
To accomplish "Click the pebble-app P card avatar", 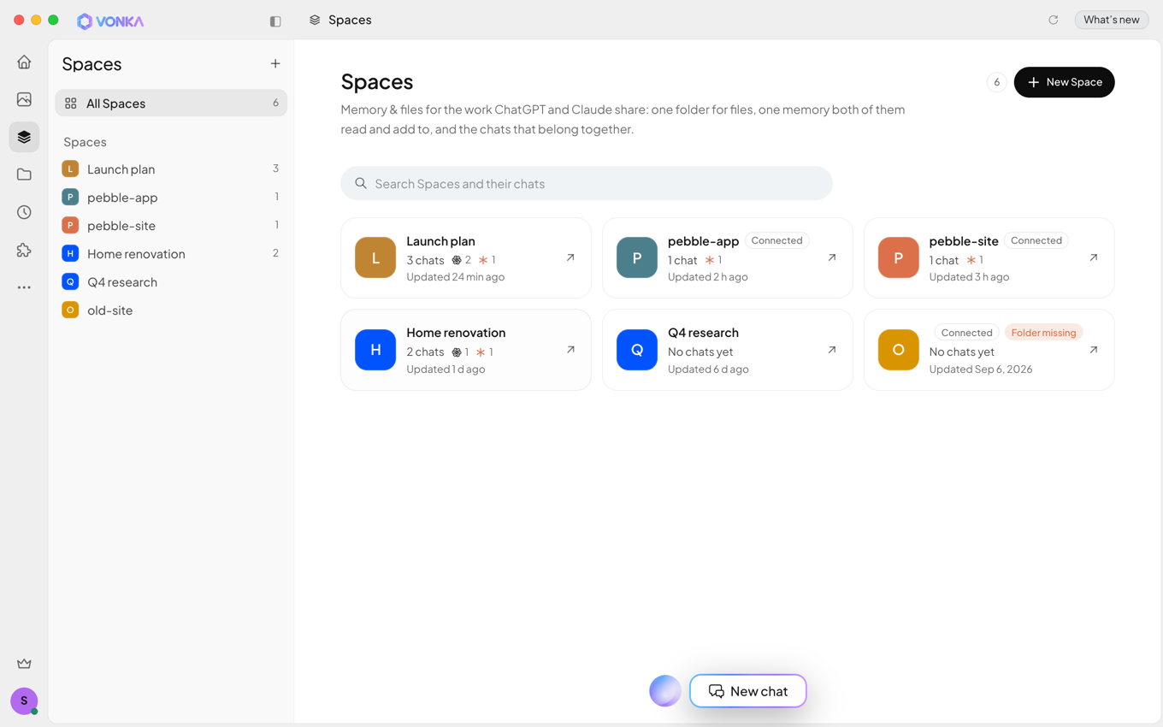I will [637, 257].
